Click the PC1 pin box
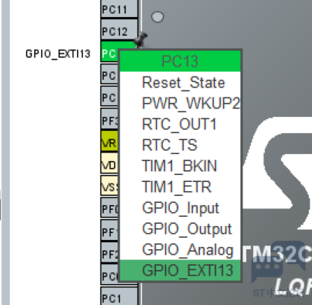The image size is (312, 305). coord(119,297)
